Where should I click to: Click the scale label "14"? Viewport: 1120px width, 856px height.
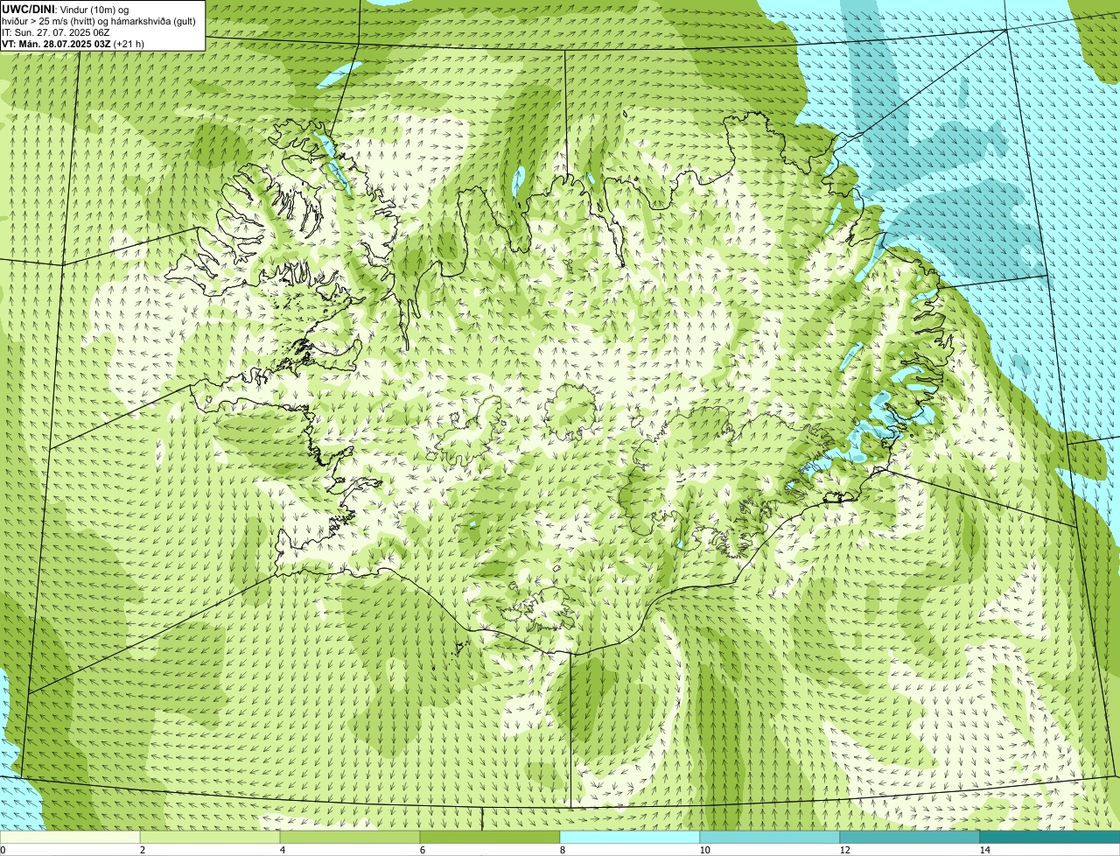pyautogui.click(x=984, y=850)
